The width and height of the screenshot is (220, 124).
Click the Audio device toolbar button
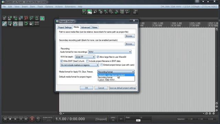(x=37, y=24)
